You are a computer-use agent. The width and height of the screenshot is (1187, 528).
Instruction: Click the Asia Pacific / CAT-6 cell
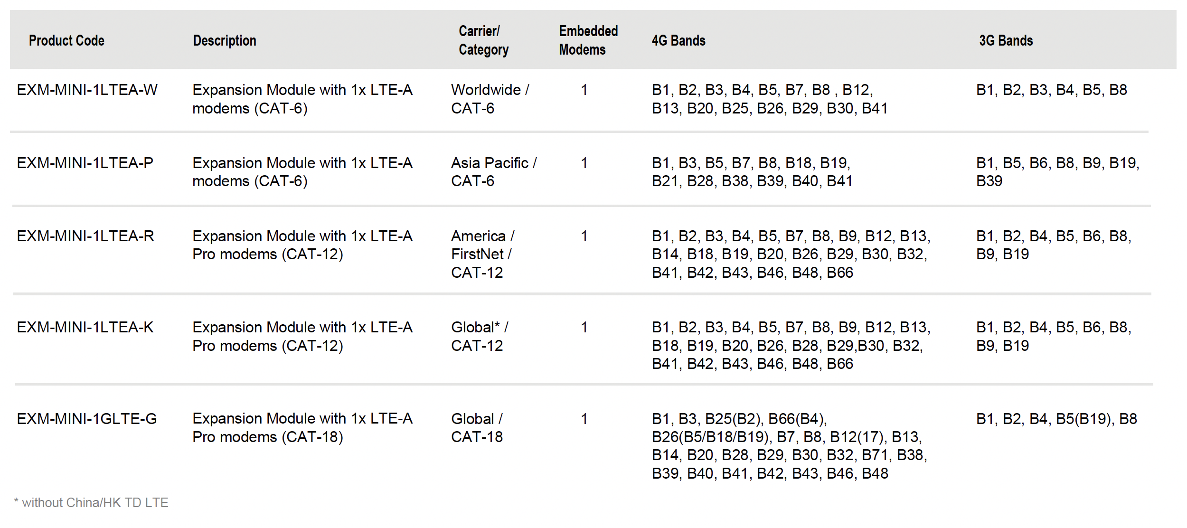493,172
